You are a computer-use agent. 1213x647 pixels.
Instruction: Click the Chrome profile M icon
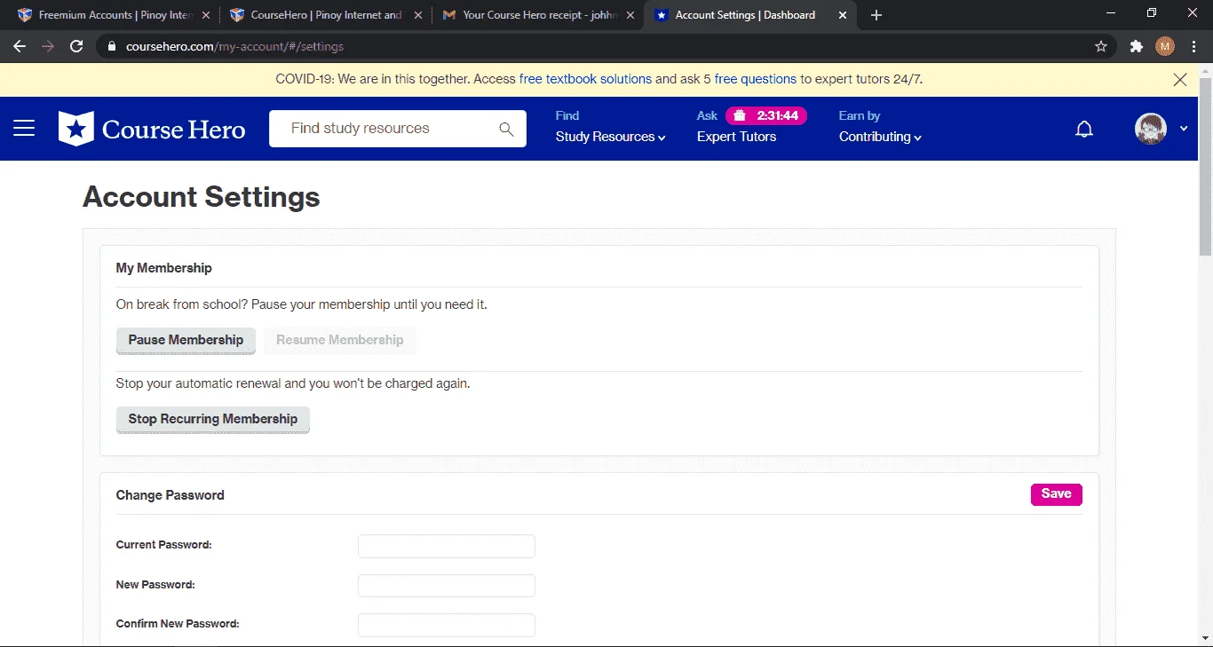[1165, 46]
